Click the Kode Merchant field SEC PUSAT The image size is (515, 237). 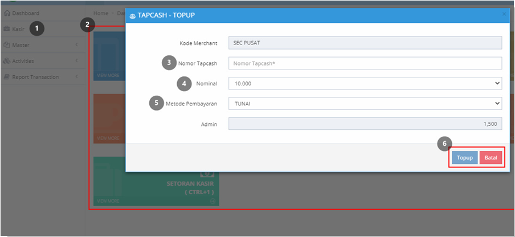(365, 43)
